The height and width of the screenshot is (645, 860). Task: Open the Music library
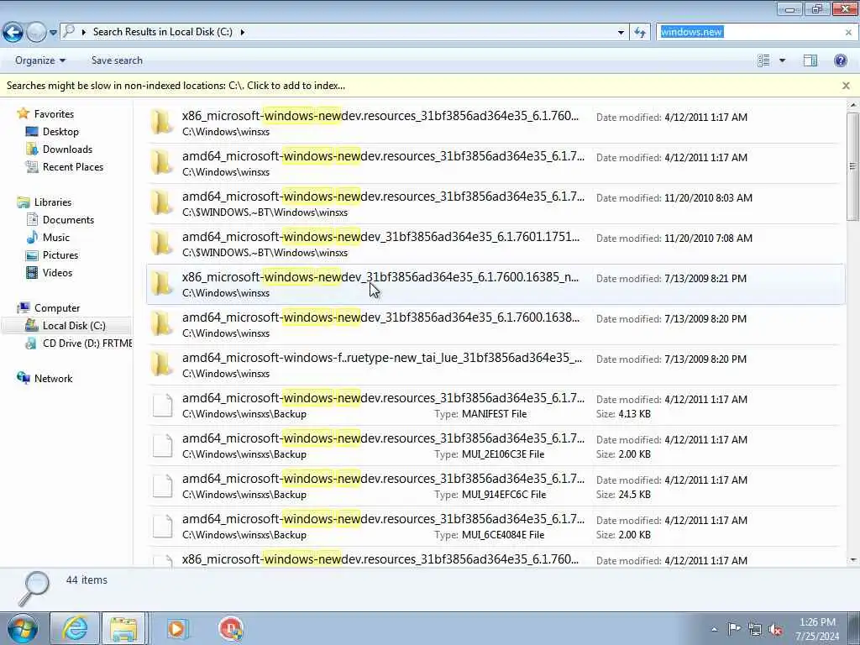click(x=56, y=238)
